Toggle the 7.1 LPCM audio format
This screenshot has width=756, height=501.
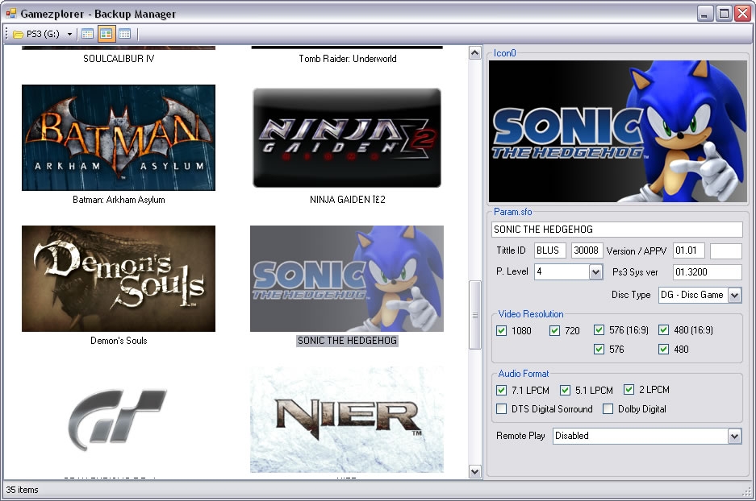501,390
